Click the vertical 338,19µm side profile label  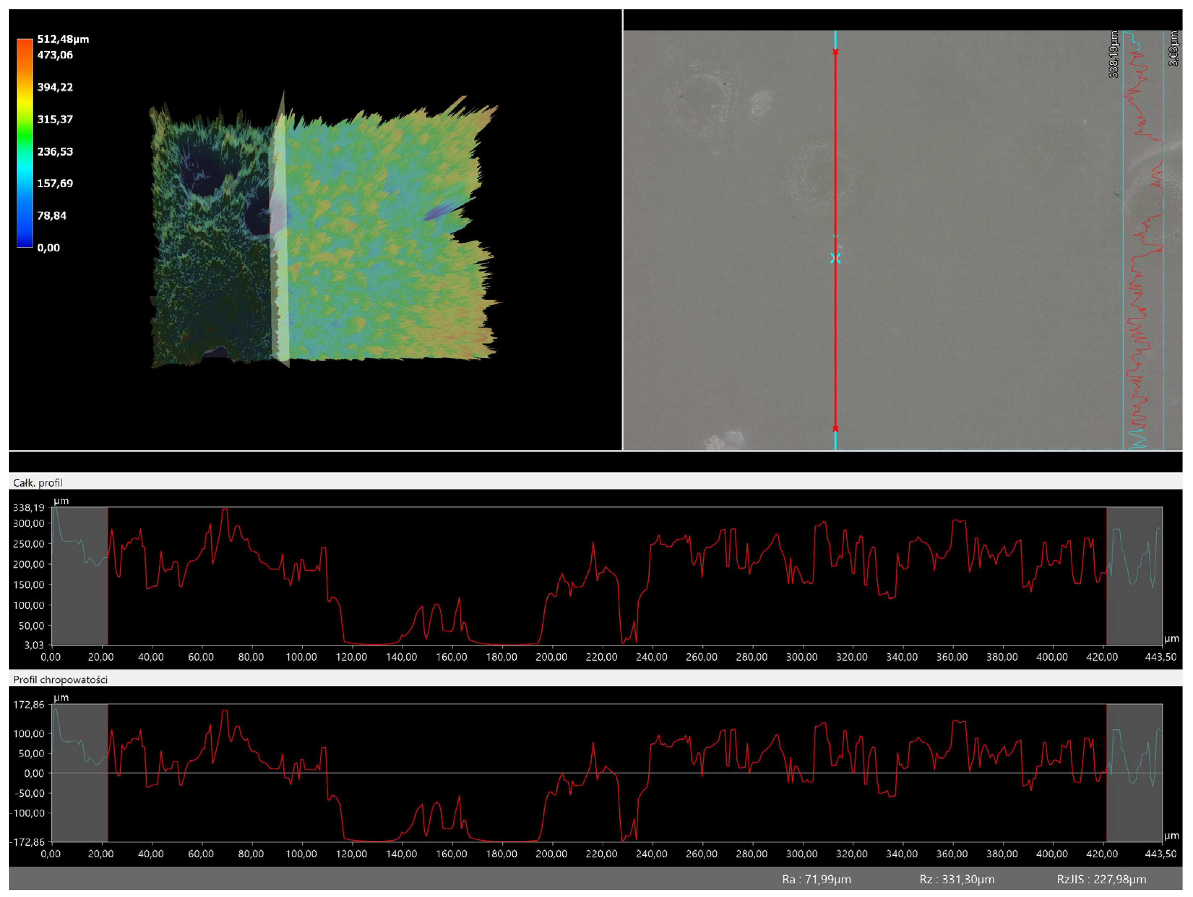1113,55
